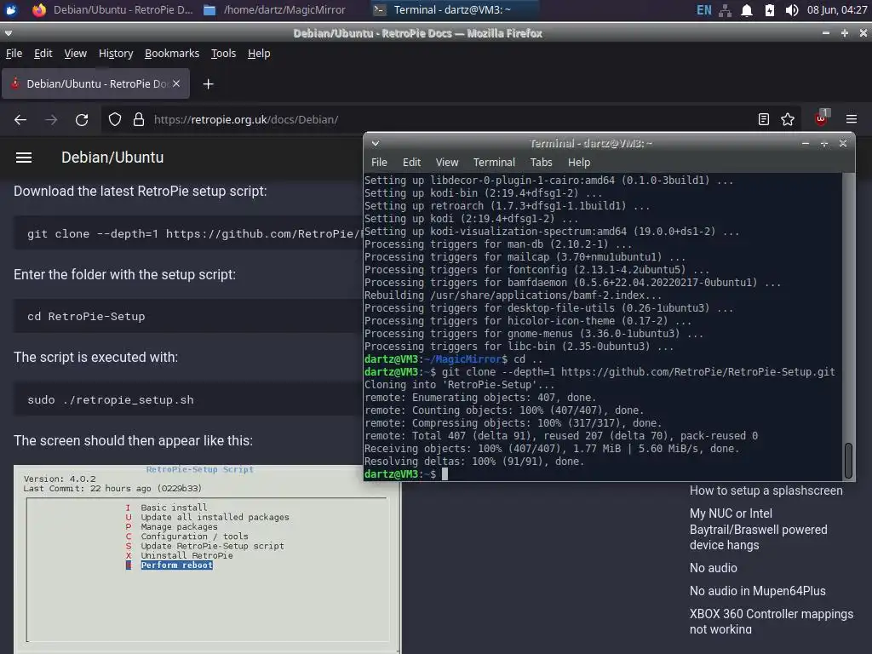
Task: Open the Terminal Edit menu
Action: (x=411, y=163)
